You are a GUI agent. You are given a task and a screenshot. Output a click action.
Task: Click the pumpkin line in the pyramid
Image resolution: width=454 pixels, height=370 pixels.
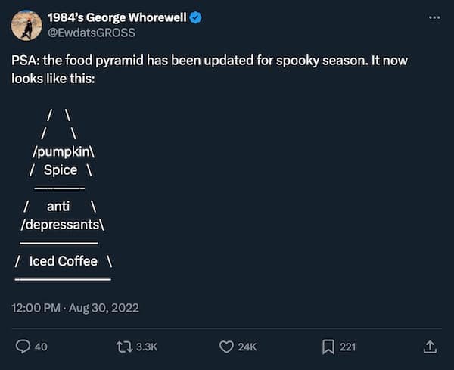pyautogui.click(x=63, y=151)
